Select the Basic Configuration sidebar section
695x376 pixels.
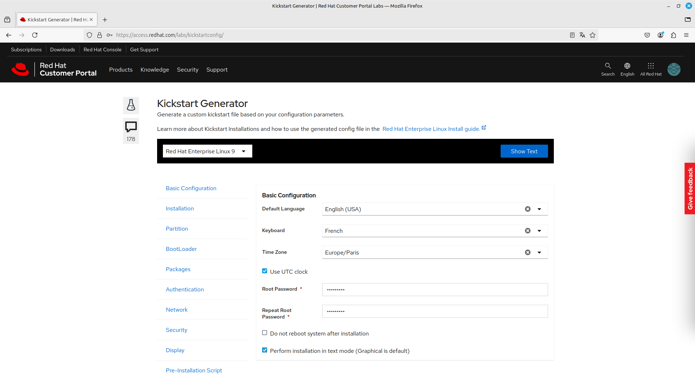(x=191, y=188)
